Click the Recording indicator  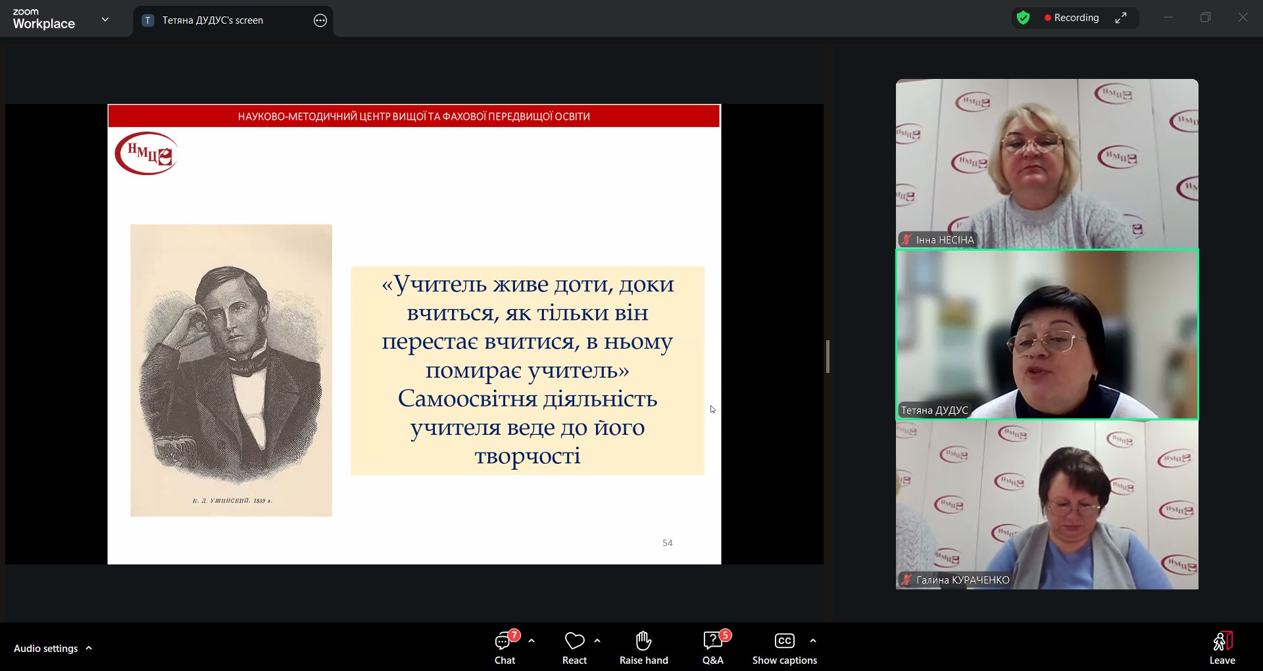pyautogui.click(x=1072, y=18)
